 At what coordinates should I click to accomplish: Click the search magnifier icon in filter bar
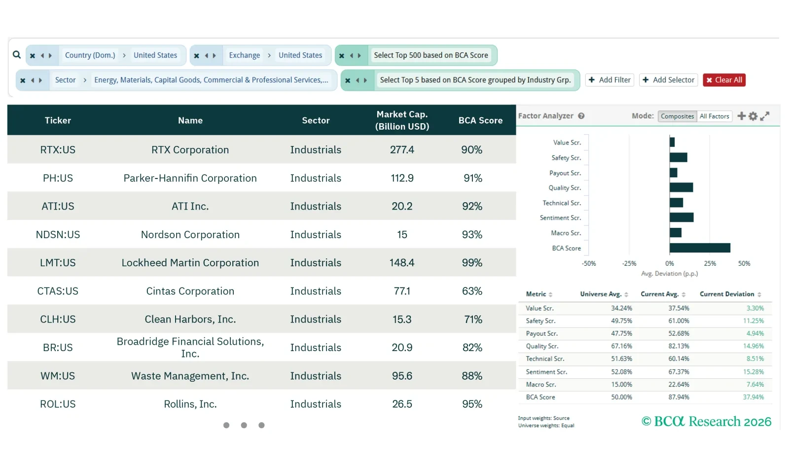[x=17, y=55]
